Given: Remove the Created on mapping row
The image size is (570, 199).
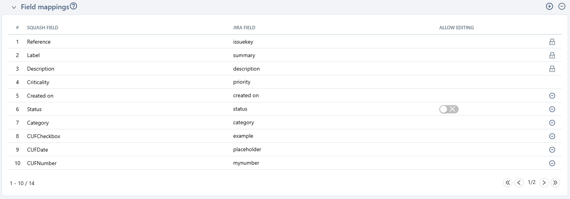Looking at the screenshot, I should 552,96.
